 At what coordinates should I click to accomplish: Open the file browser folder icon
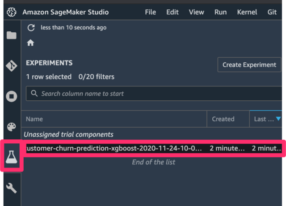[12, 35]
